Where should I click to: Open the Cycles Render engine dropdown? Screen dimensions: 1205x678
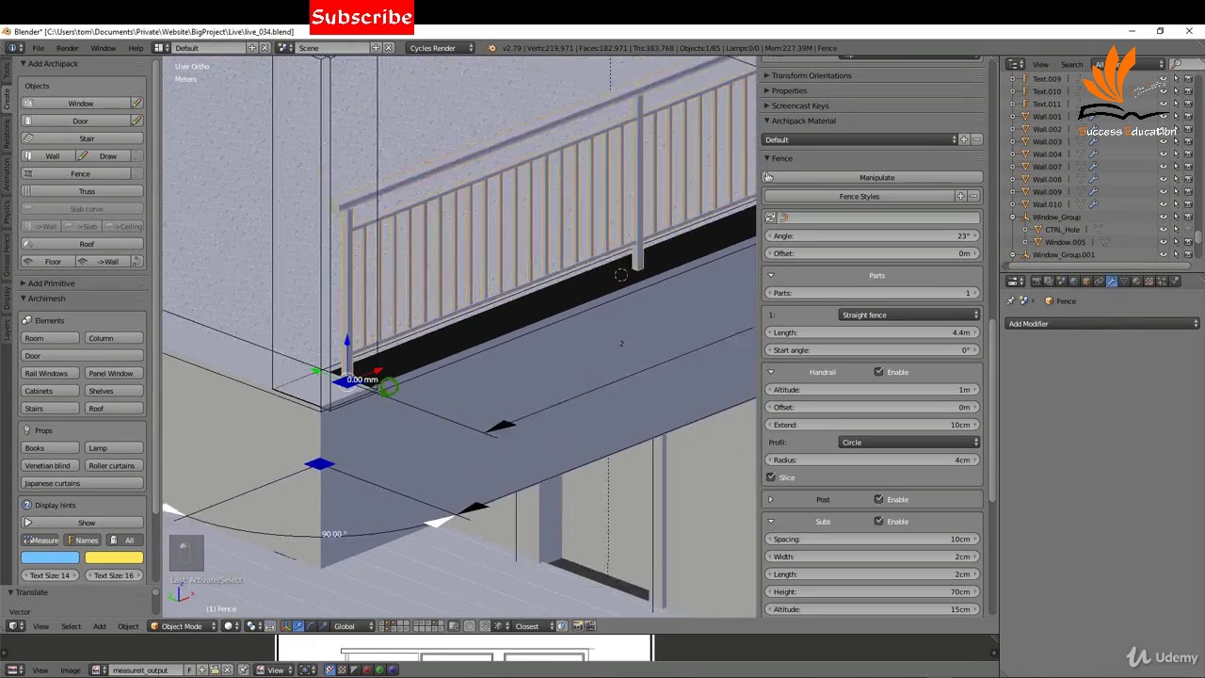pyautogui.click(x=441, y=48)
